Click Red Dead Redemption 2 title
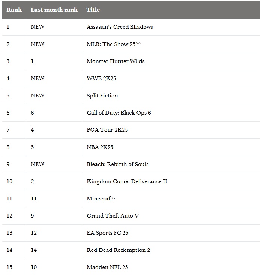The width and height of the screenshot is (262, 275). point(118,250)
